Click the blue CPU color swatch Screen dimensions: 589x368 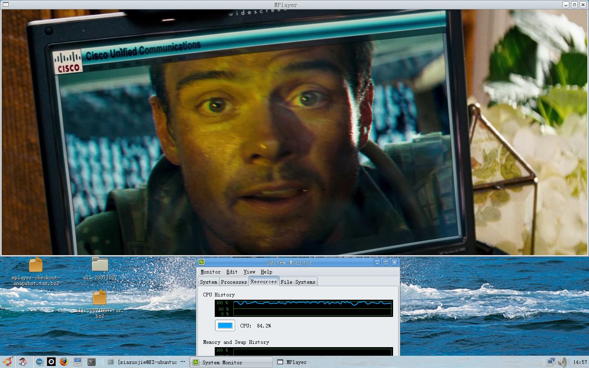click(x=225, y=325)
